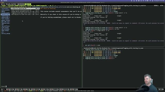Select Zellij Tab #2

28,4
